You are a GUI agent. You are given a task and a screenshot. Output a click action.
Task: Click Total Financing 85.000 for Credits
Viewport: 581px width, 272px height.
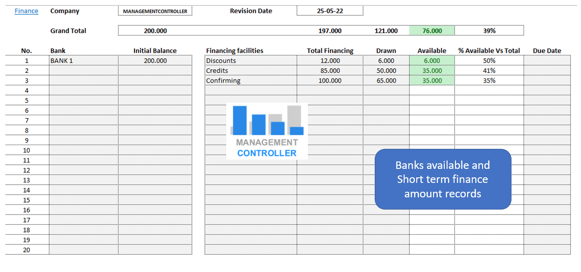pos(330,70)
